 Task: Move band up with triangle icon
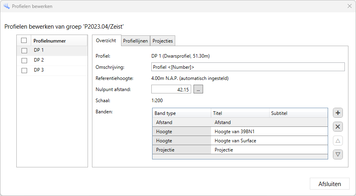[x=338, y=141]
